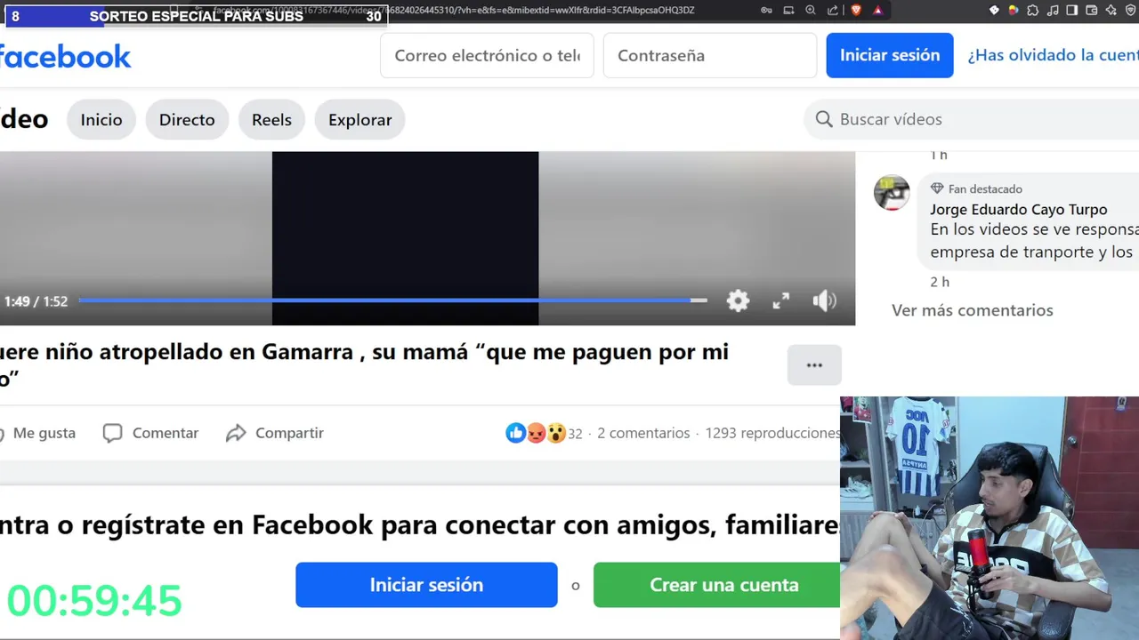The image size is (1139, 640).
Task: Click the colorful extension icon in toolbar
Action: tap(1014, 10)
